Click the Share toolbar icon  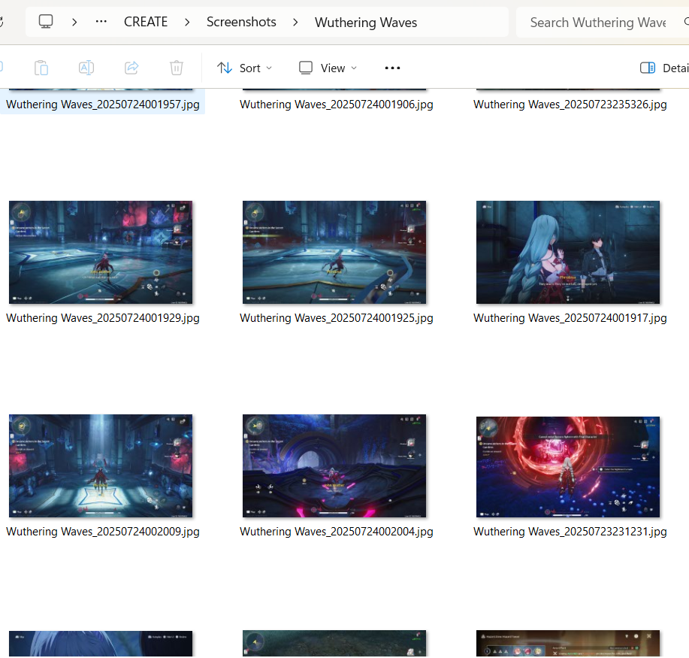pos(131,68)
